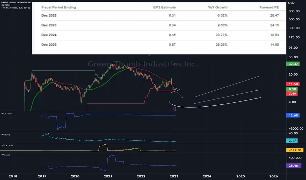The image size is (306, 180).
Task: Click 2018 on the time axis
Action: click(x=13, y=176)
